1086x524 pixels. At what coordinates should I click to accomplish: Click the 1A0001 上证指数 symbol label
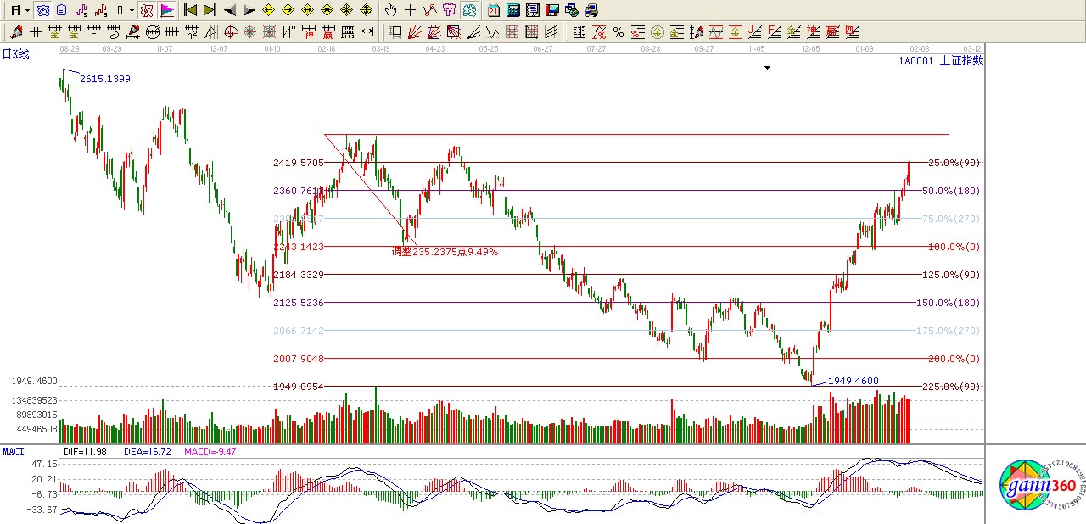click(x=941, y=60)
